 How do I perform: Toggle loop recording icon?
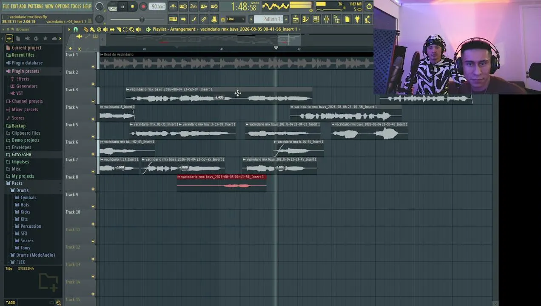click(x=214, y=6)
